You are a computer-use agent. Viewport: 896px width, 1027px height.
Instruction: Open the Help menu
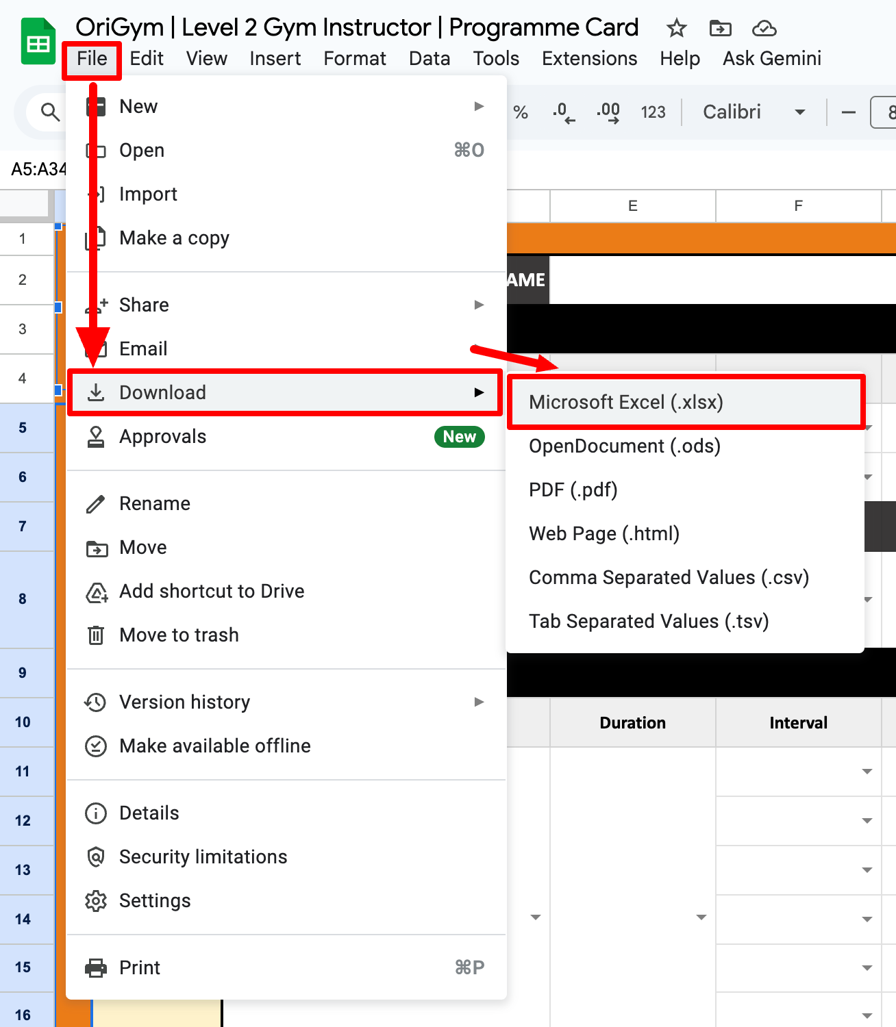pyautogui.click(x=680, y=59)
